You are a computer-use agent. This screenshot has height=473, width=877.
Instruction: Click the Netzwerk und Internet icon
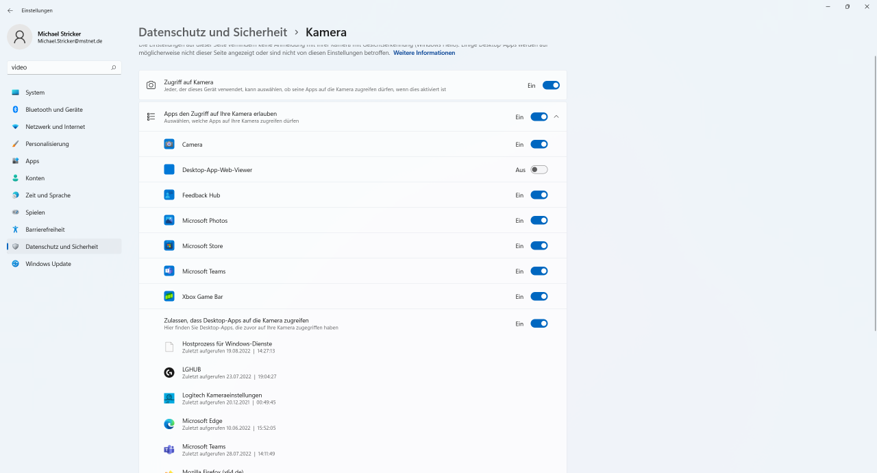[x=15, y=127]
